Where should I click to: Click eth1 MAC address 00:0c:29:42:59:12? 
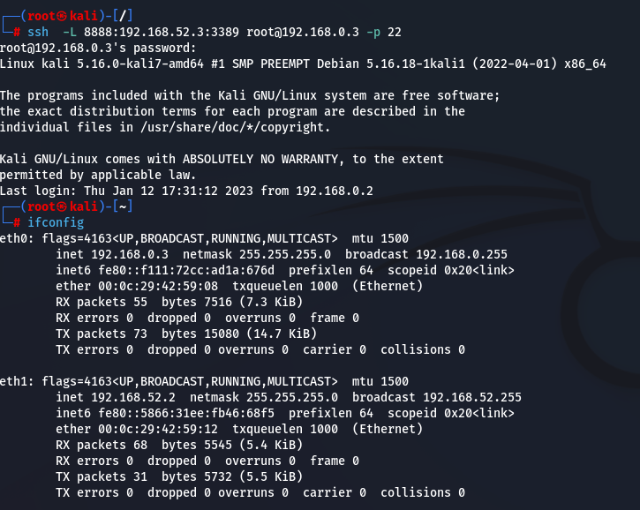click(157, 429)
